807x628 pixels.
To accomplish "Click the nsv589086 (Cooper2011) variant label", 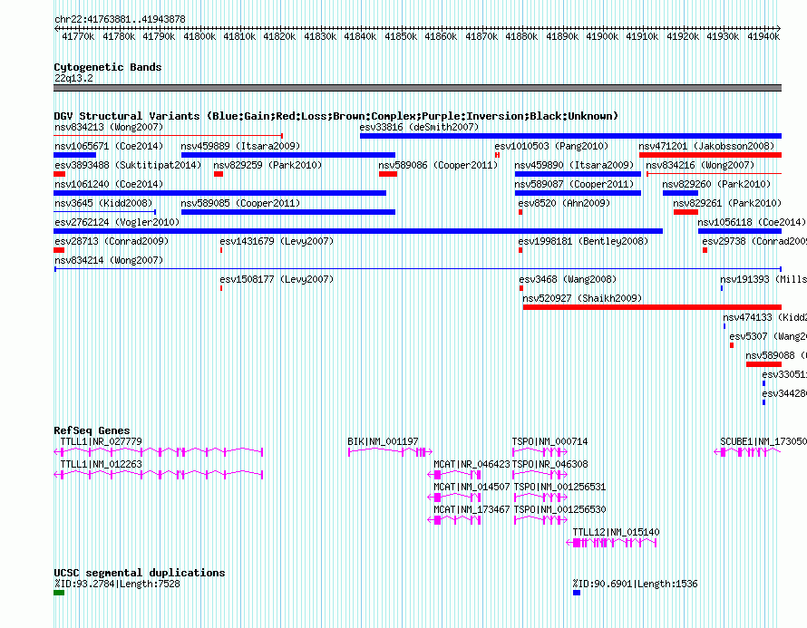I will (x=438, y=165).
